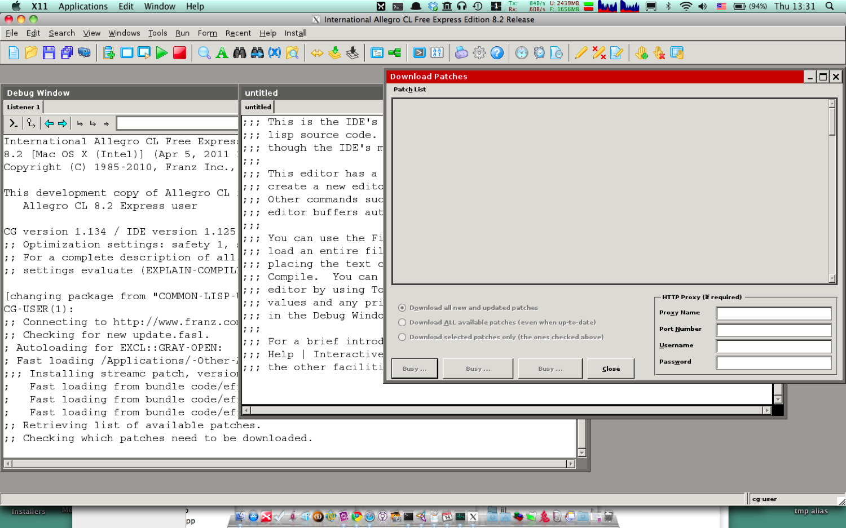Open the Tools menu
Screen dimensions: 846x528
pyautogui.click(x=158, y=33)
